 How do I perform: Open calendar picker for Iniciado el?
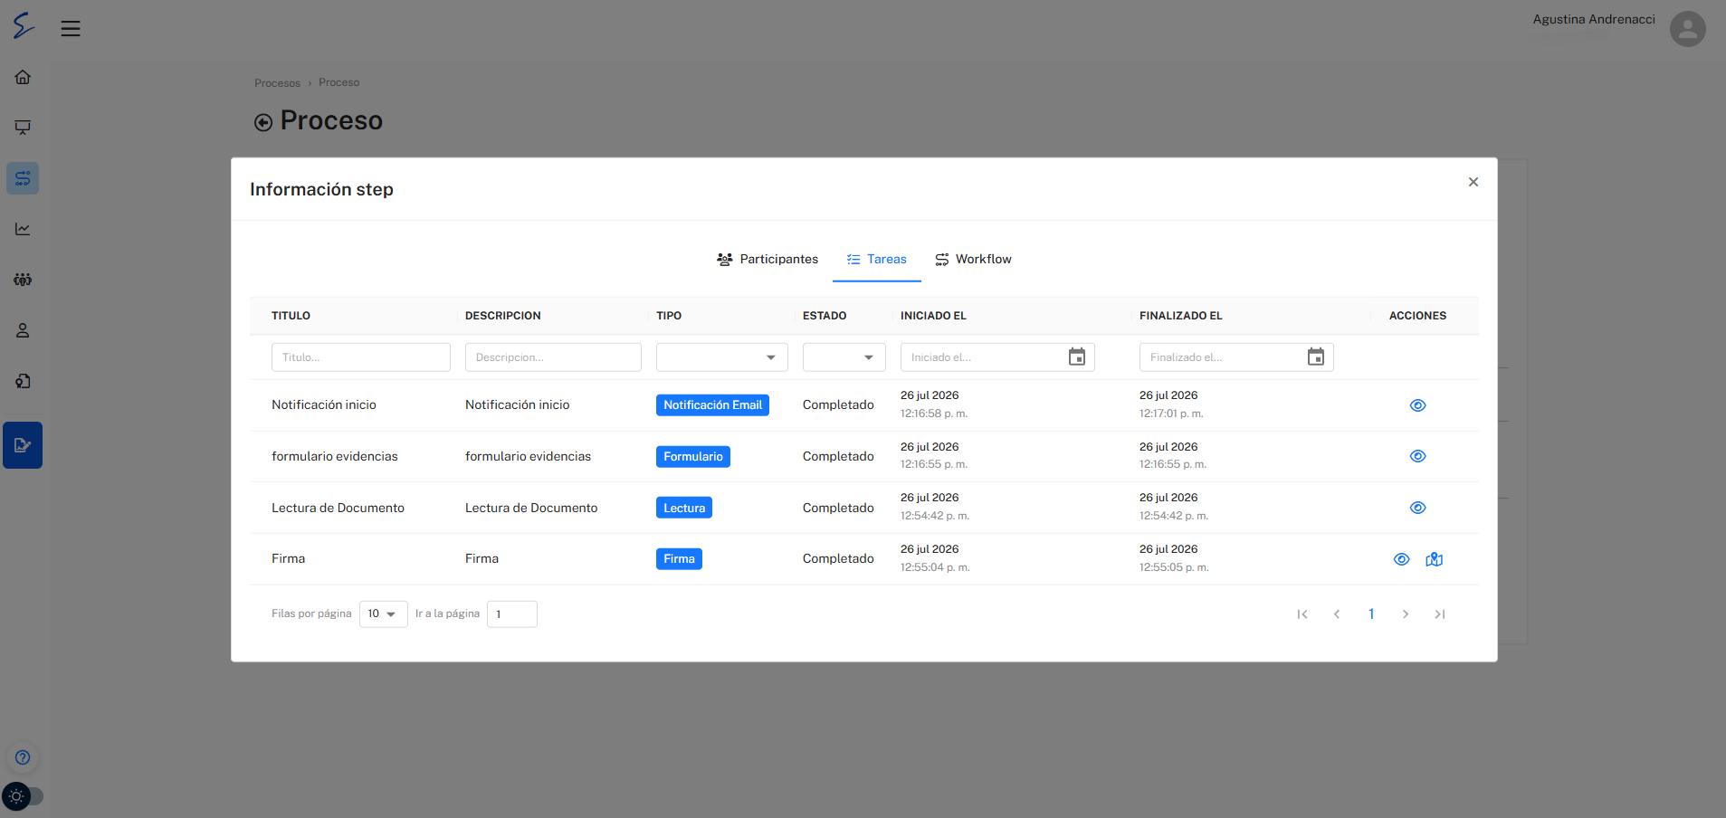coord(1077,357)
